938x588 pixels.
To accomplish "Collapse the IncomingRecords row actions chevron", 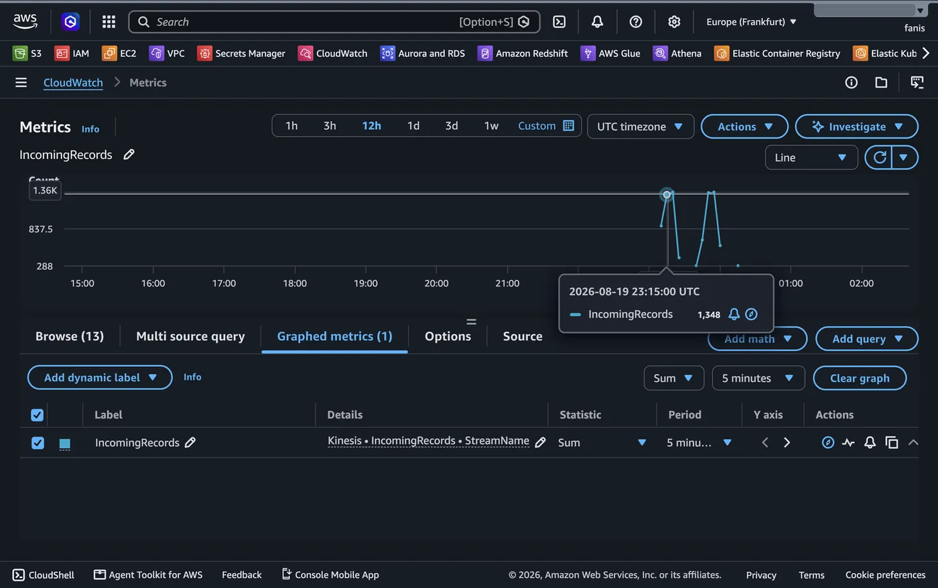I will pos(913,443).
